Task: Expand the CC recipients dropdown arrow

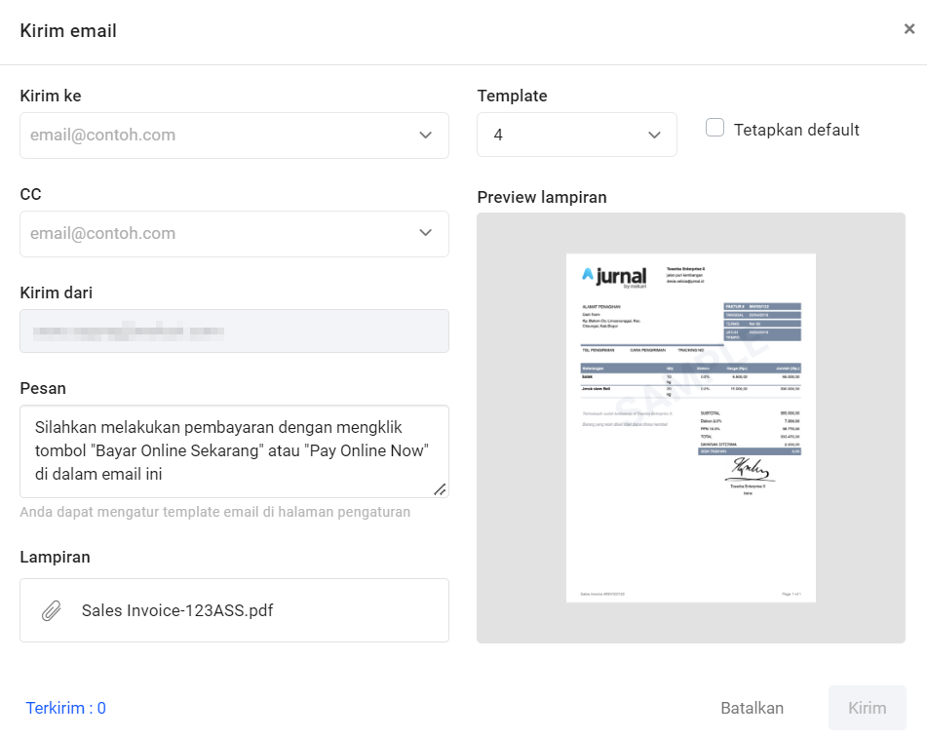Action: click(x=425, y=233)
